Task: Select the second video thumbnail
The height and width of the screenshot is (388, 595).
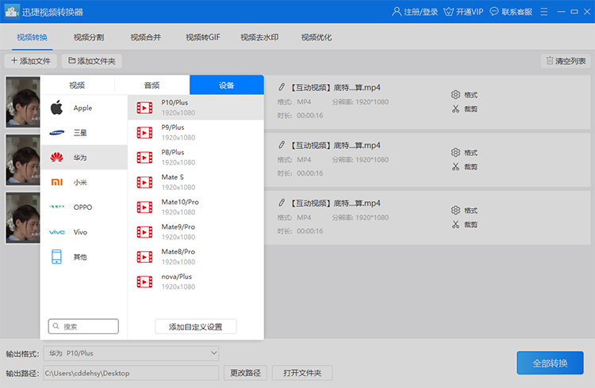Action: (x=23, y=160)
